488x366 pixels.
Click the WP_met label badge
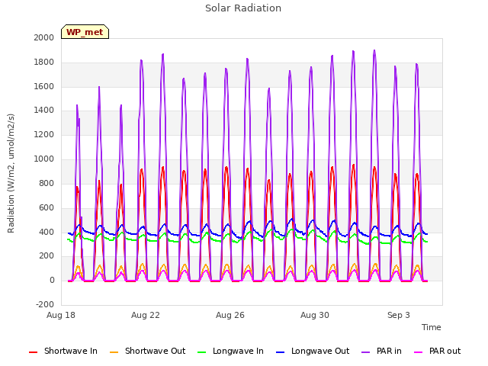(85, 32)
